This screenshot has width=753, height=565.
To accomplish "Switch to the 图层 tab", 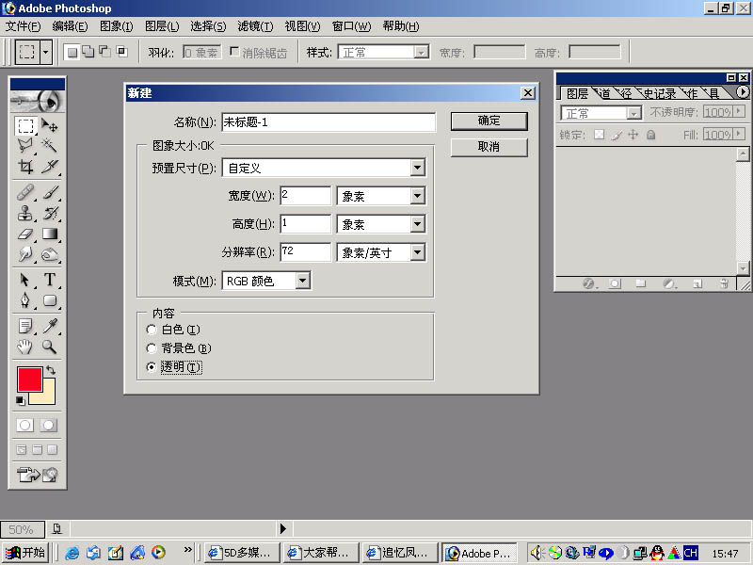I will (x=577, y=93).
